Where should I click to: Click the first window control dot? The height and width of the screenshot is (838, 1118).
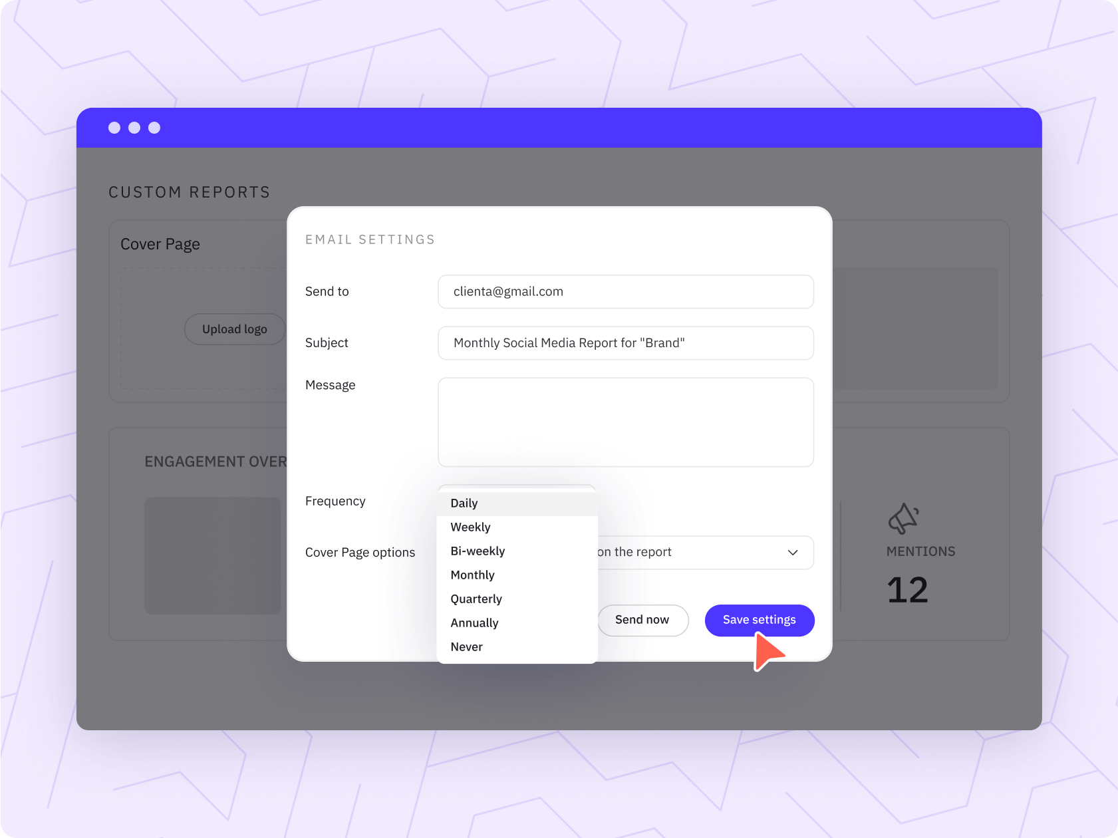114,128
